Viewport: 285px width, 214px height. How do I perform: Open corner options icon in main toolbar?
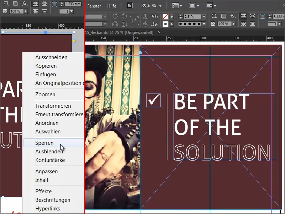click(214, 16)
